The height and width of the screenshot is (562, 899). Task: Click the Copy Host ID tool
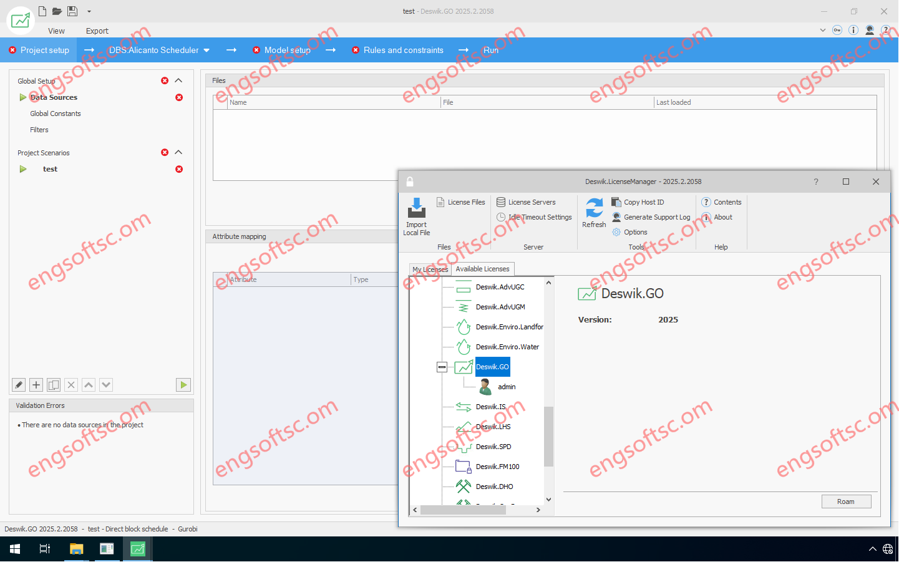[643, 202]
